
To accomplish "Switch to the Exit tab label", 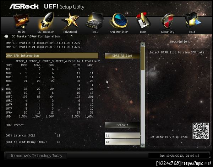I will click(x=192, y=32).
